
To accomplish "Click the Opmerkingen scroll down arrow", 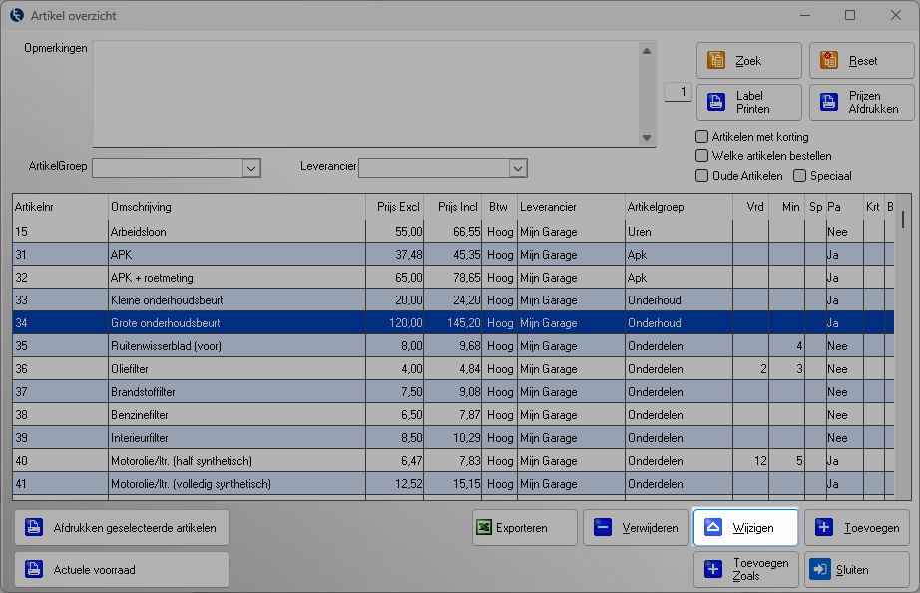I will pos(647,138).
